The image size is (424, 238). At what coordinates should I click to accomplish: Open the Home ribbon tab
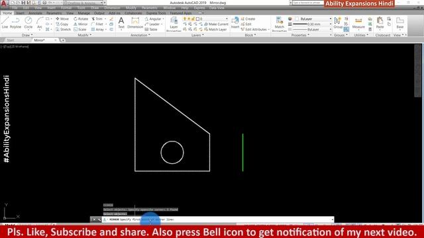(x=7, y=13)
